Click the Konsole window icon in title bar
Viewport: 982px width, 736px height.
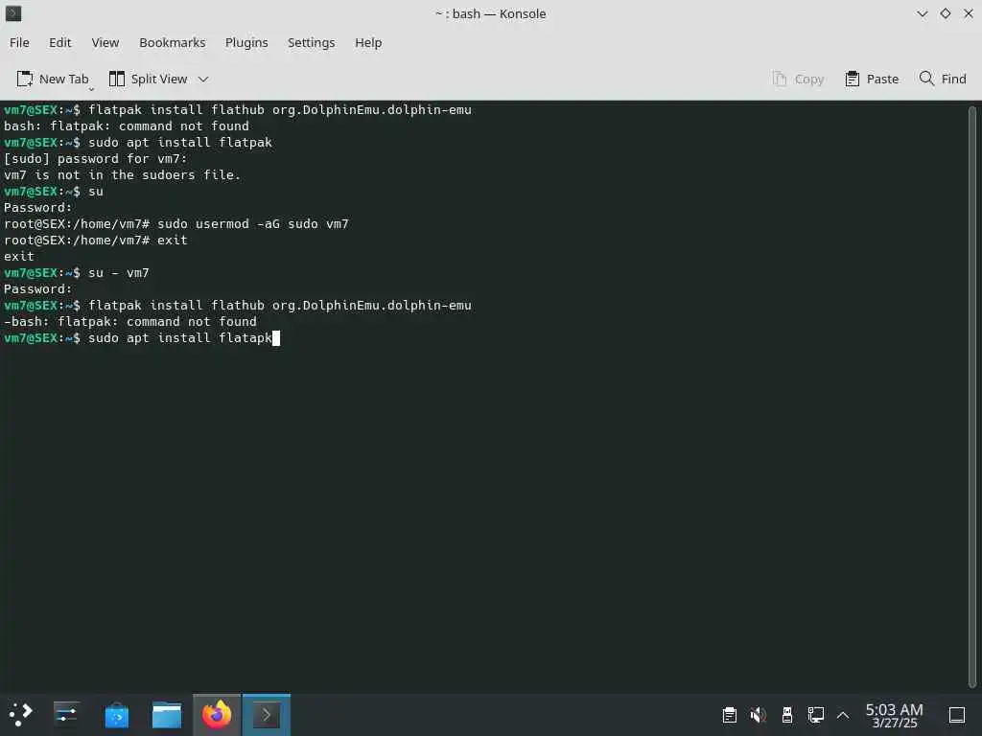13,13
